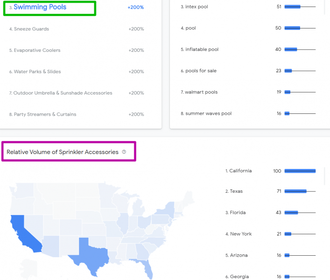The width and height of the screenshot is (330, 280).
Task: Click Swimming Pools +200% growth value
Action: [136, 7]
